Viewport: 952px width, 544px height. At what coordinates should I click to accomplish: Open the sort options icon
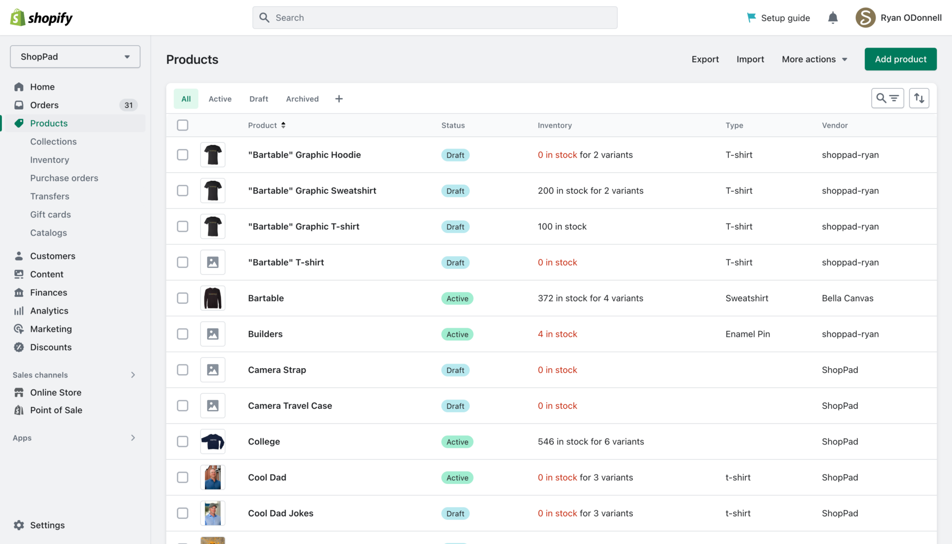pyautogui.click(x=919, y=98)
